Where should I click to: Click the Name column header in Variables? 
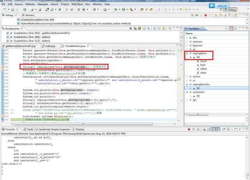(189, 33)
